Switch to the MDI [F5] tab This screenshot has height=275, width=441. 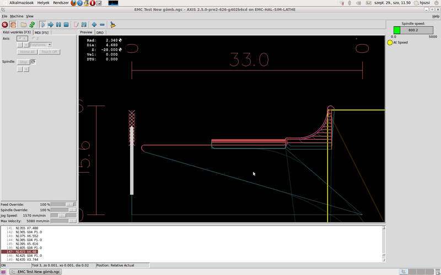[41, 32]
